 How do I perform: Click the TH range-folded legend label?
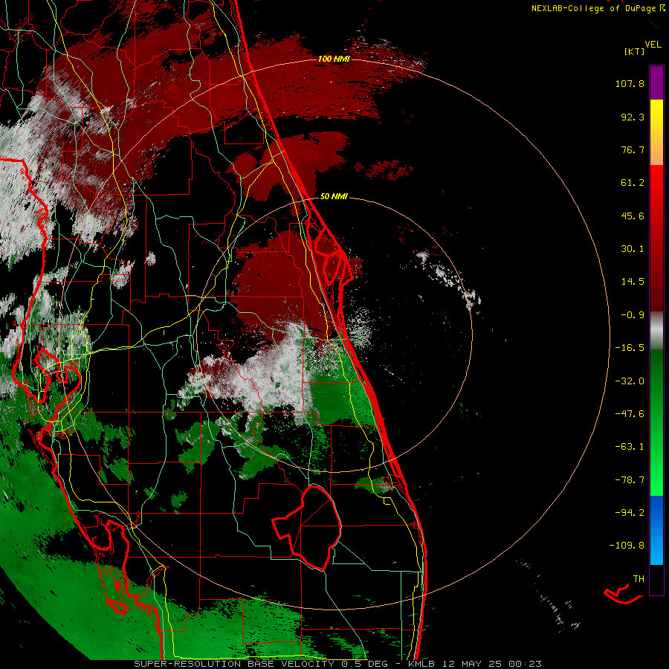coord(639,579)
